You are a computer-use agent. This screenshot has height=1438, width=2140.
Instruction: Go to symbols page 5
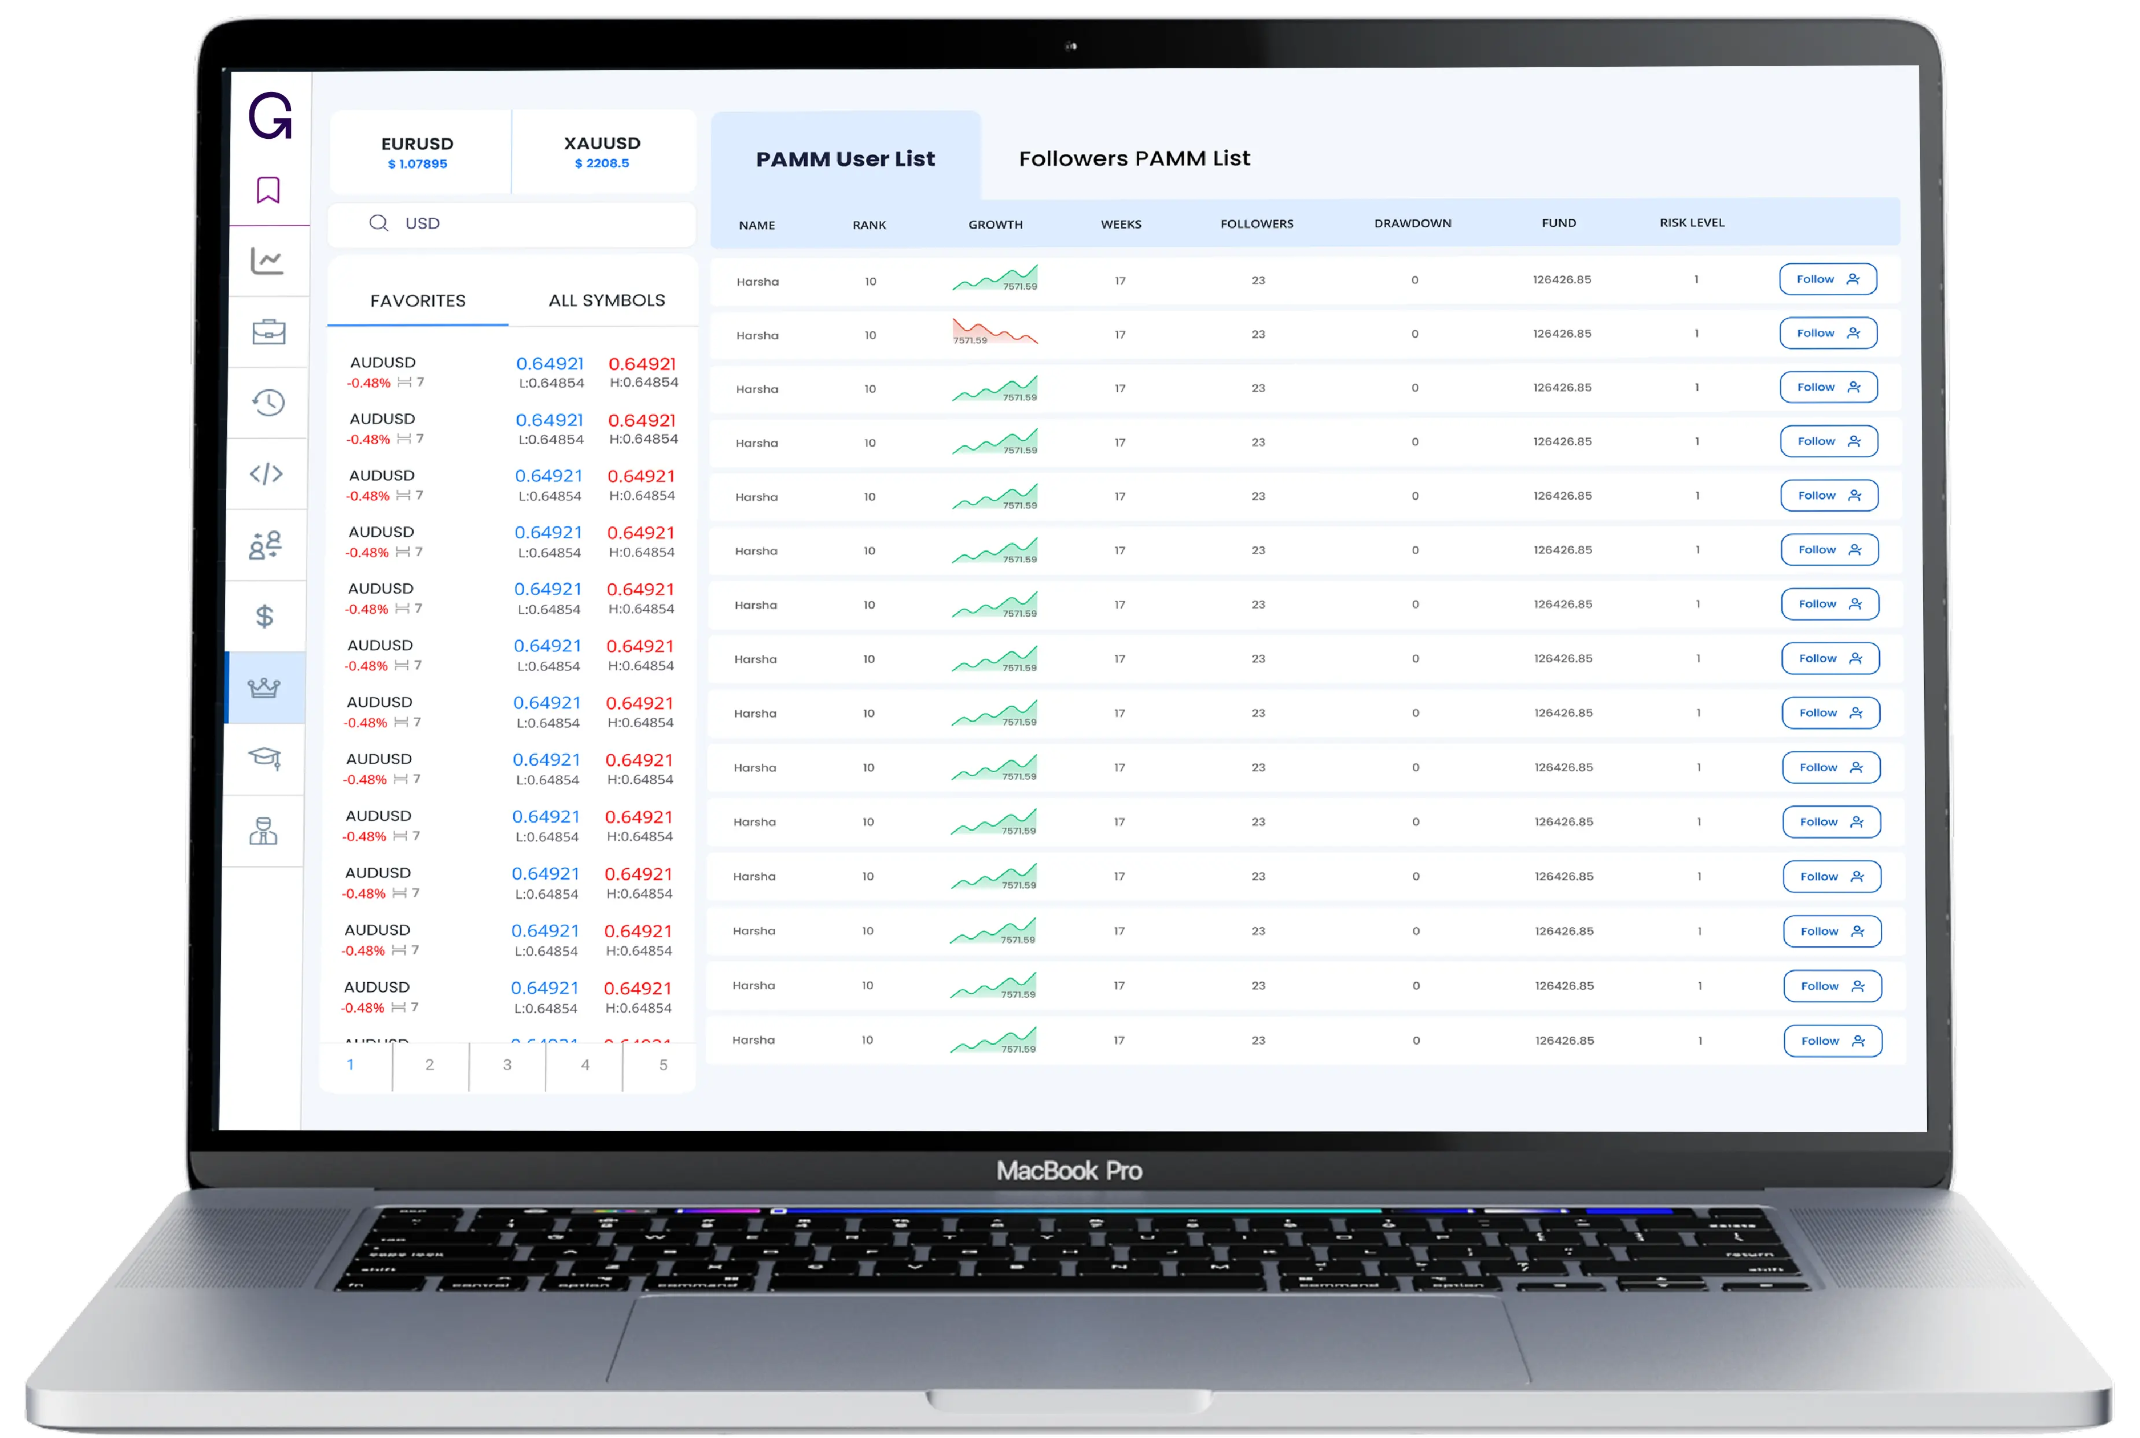(663, 1065)
